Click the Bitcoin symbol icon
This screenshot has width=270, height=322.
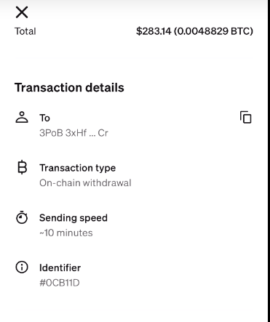[x=22, y=167]
